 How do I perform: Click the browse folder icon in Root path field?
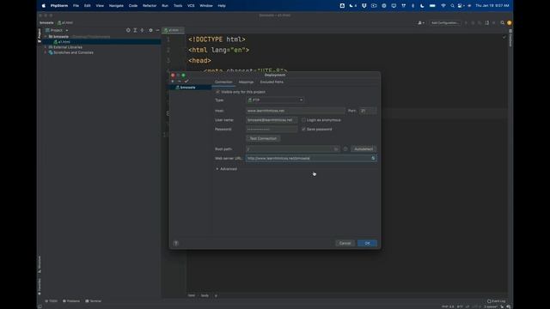pos(336,149)
